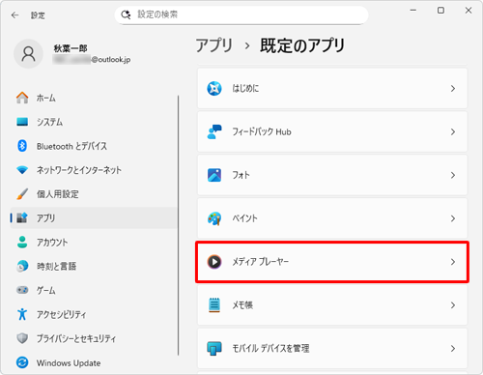The image size is (483, 375).
Task: Open フィードバック Hub default settings
Action: 332,131
